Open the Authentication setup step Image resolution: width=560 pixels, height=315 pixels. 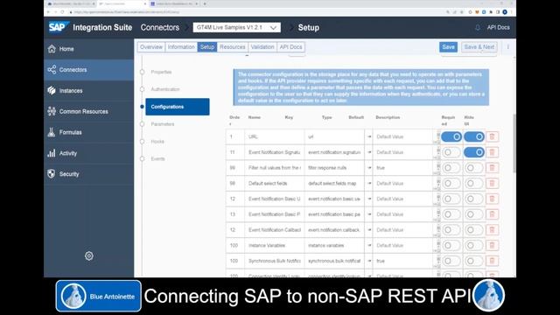[165, 89]
